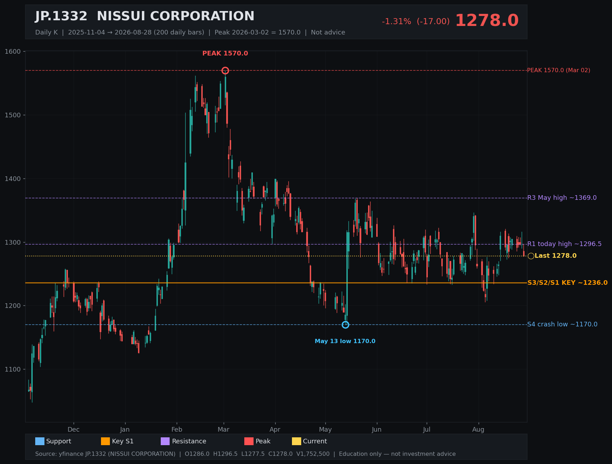Click the 'Aug' x-axis month label

point(478,430)
